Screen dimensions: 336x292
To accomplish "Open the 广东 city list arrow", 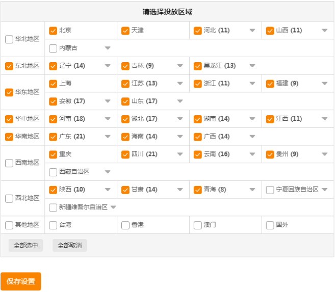I will point(107,137).
